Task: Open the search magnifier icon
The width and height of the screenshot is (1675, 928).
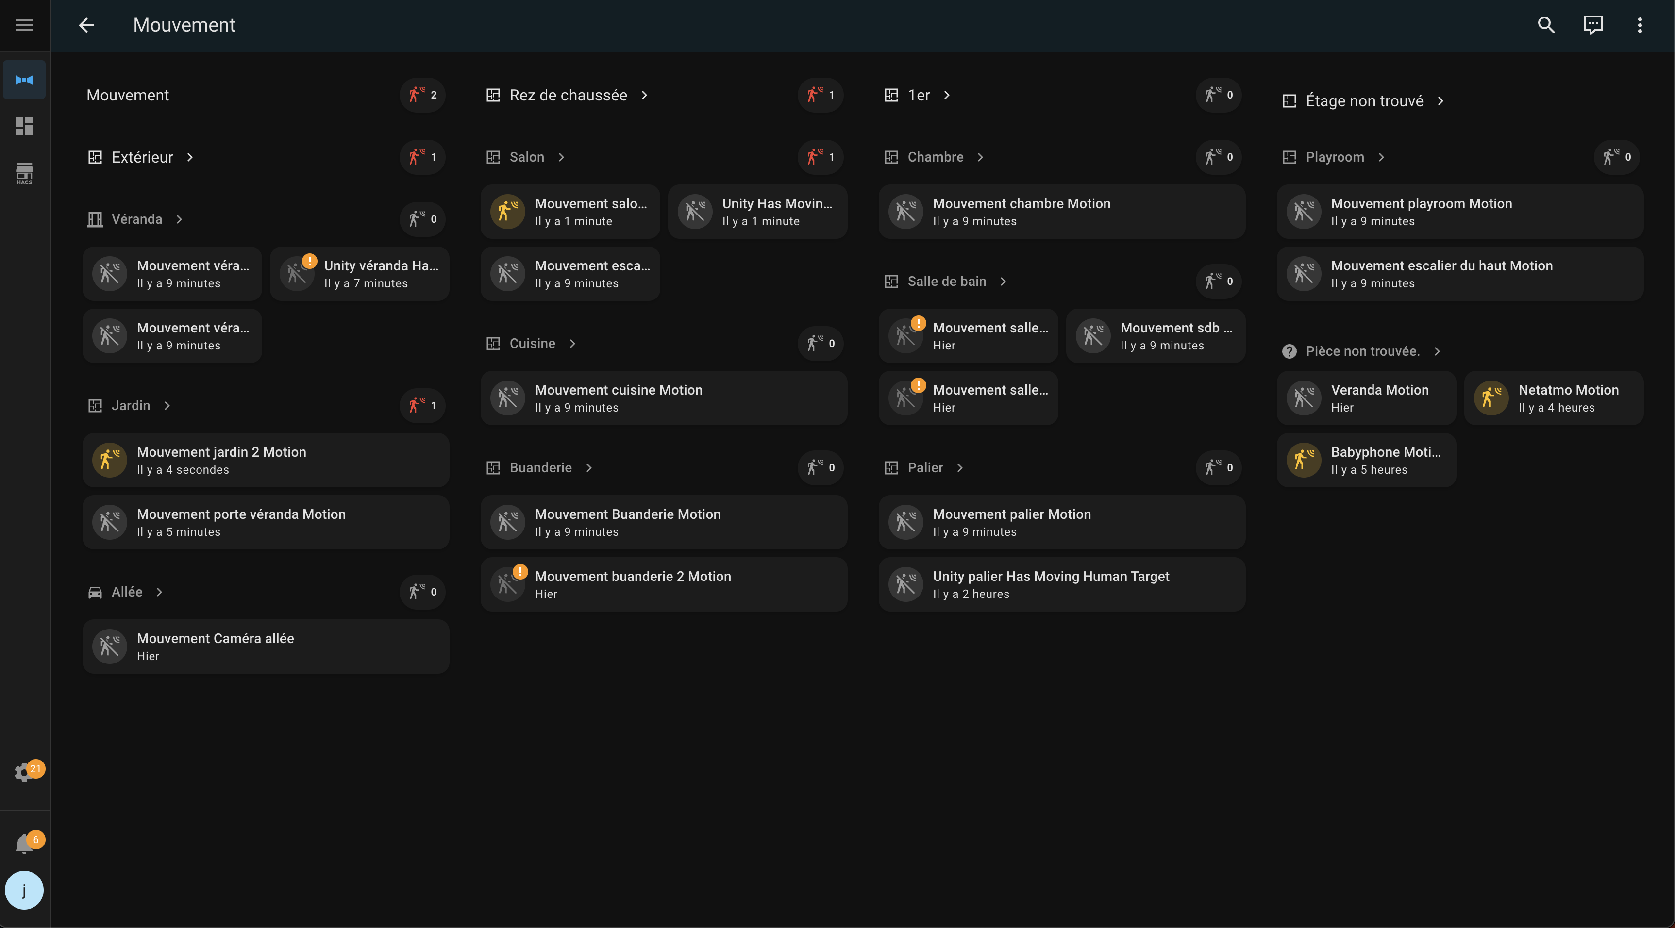Action: [x=1545, y=25]
